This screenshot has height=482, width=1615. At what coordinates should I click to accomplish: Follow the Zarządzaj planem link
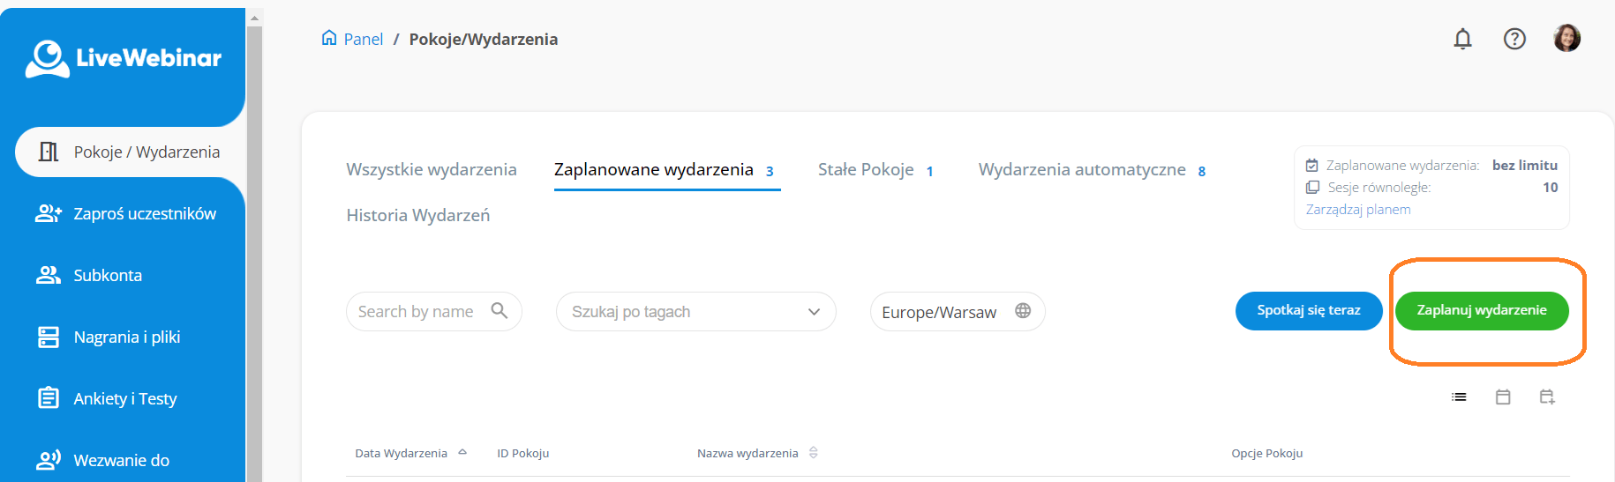point(1358,210)
